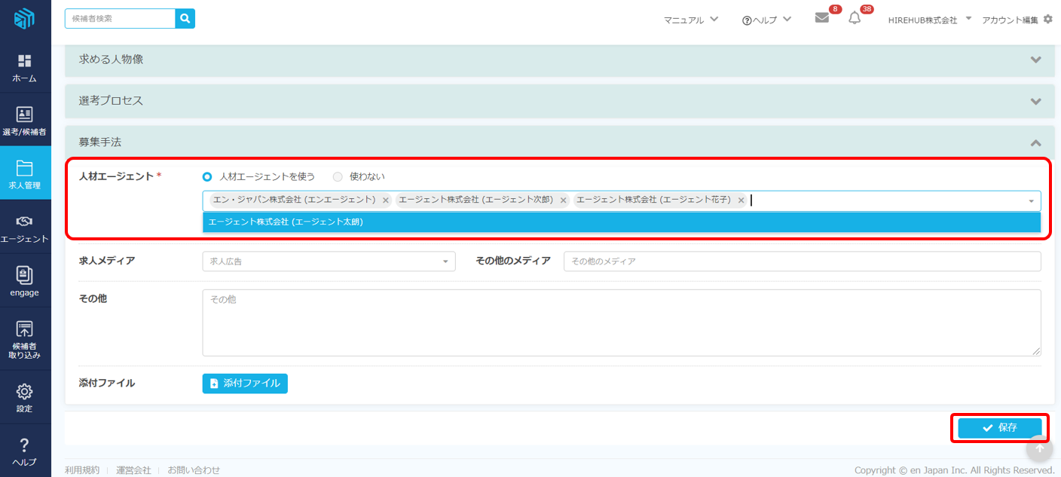Open the mail messages icon
The width and height of the screenshot is (1061, 477).
[x=822, y=19]
